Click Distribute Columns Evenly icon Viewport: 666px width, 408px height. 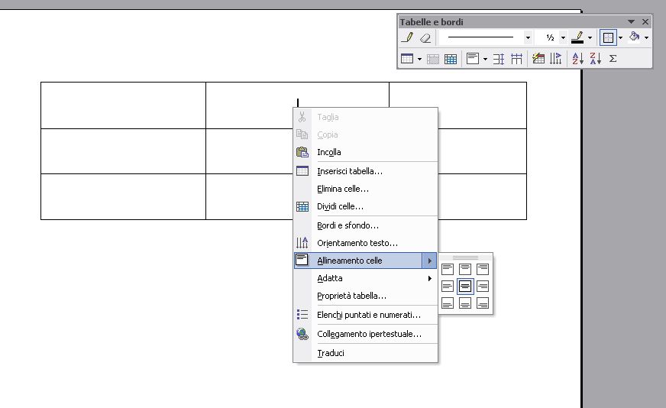click(x=516, y=59)
